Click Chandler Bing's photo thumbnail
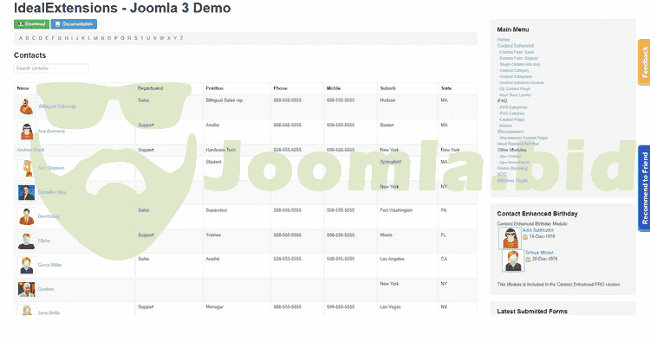 [x=27, y=192]
